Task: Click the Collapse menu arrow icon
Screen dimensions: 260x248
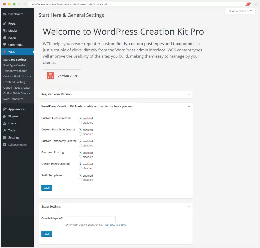Action: pyautogui.click(x=5, y=145)
